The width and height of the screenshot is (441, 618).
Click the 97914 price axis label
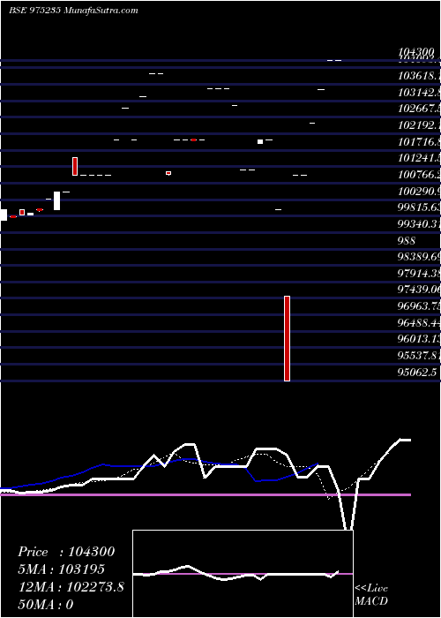[x=419, y=274]
